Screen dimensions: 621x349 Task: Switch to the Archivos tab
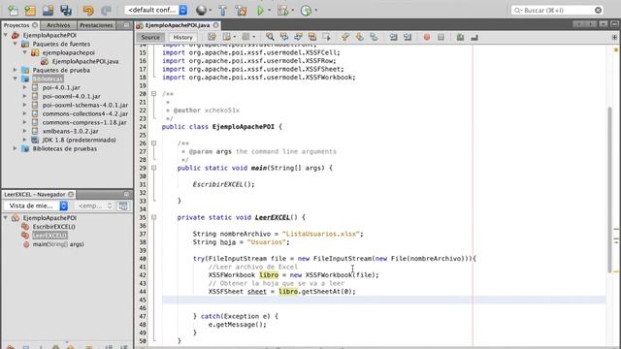58,25
